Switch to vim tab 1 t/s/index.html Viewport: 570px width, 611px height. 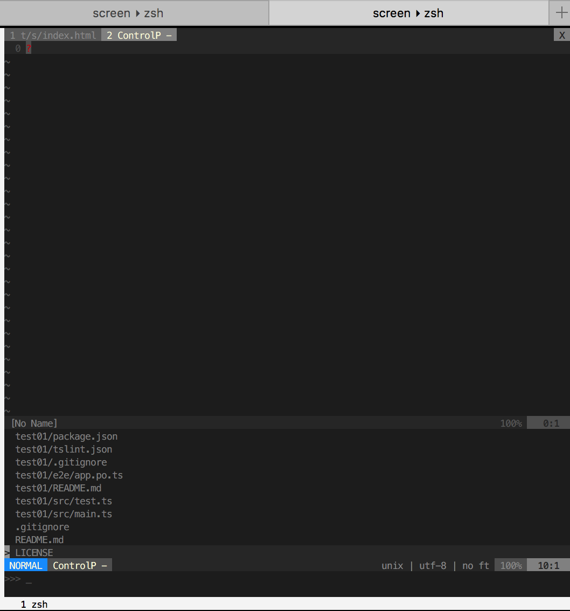tap(53, 35)
